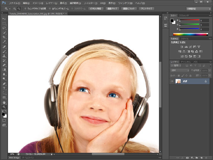Click the Print Size button
This screenshot has height=160, width=213.
pyautogui.click(x=146, y=9)
